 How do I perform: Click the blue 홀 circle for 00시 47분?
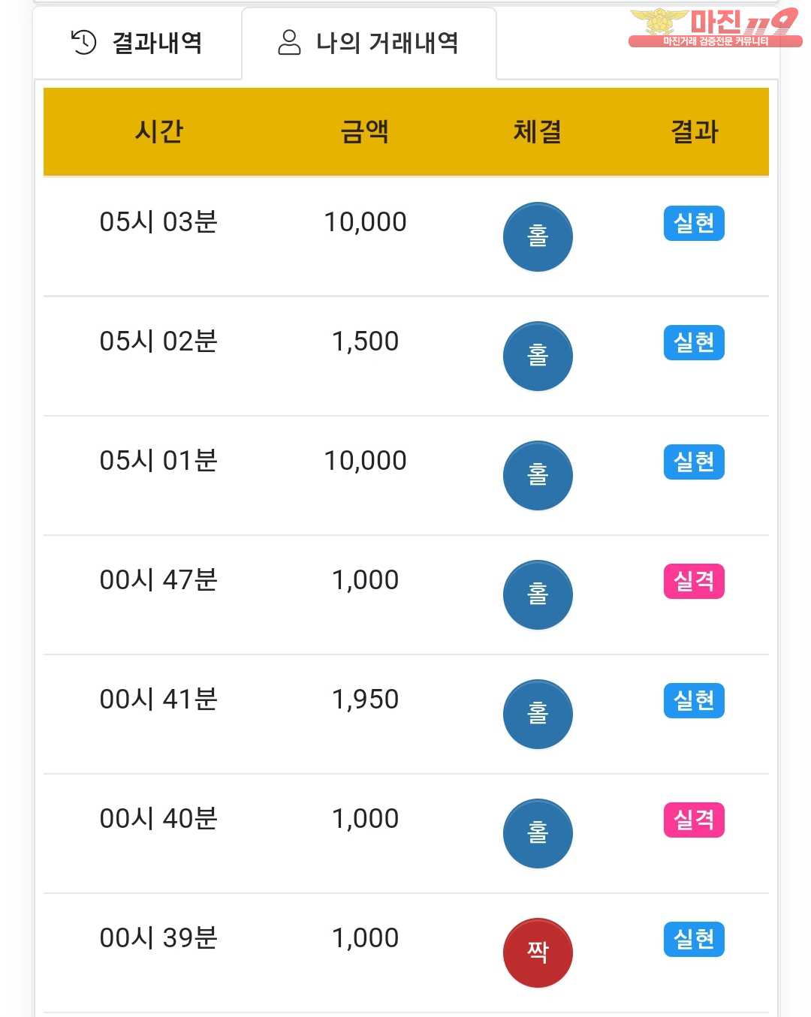coord(538,595)
